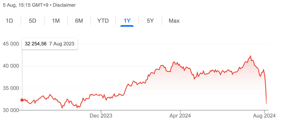Click the 30 000 y-axis label
The width and height of the screenshot is (282, 128).
point(11,110)
